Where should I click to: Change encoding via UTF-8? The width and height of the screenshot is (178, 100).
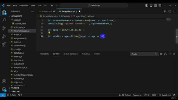(147, 95)
